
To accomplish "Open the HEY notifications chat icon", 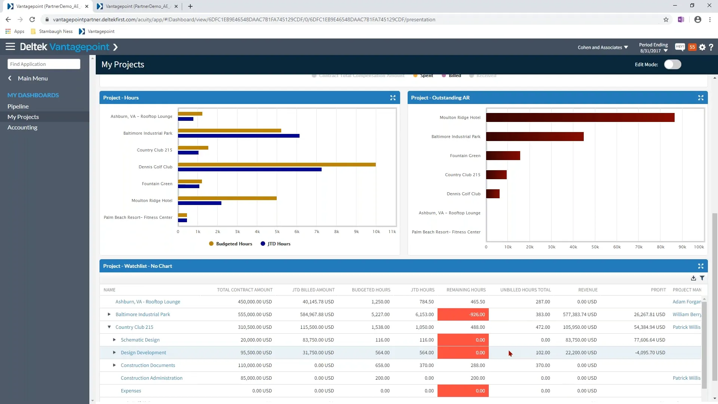I will [x=679, y=47].
